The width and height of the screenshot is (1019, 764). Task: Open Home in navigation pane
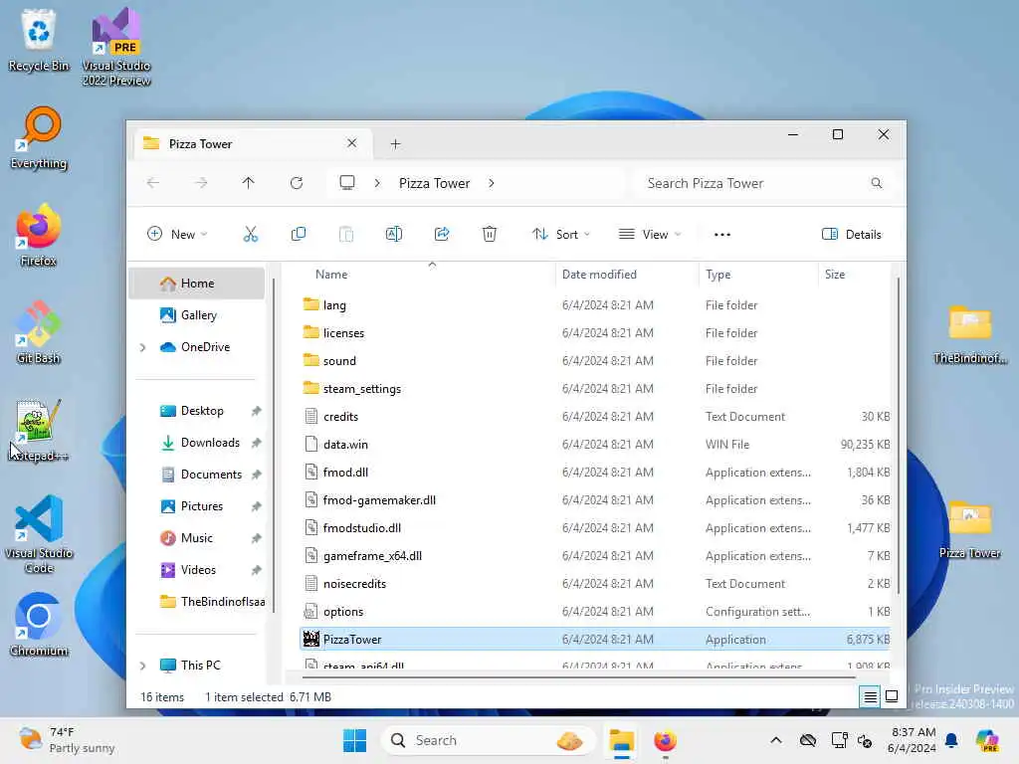click(197, 284)
